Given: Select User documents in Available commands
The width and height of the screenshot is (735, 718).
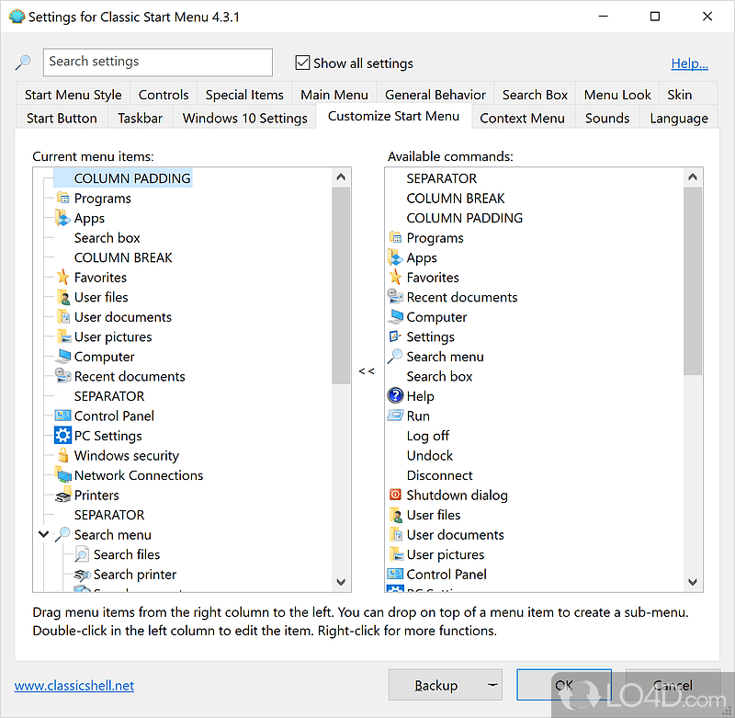Looking at the screenshot, I should pyautogui.click(x=455, y=535).
